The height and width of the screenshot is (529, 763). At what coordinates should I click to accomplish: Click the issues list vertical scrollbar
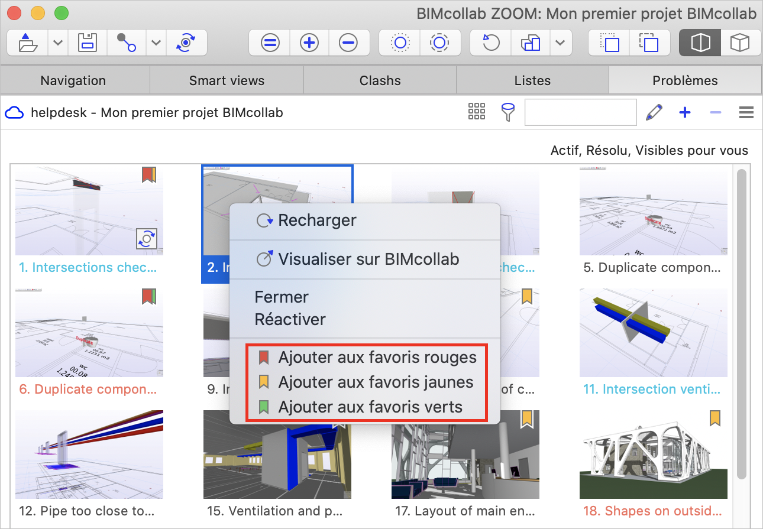point(742,324)
